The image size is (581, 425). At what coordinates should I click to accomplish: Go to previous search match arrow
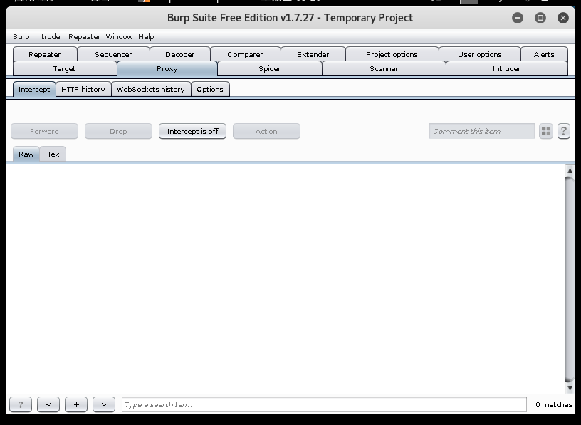pyautogui.click(x=48, y=404)
